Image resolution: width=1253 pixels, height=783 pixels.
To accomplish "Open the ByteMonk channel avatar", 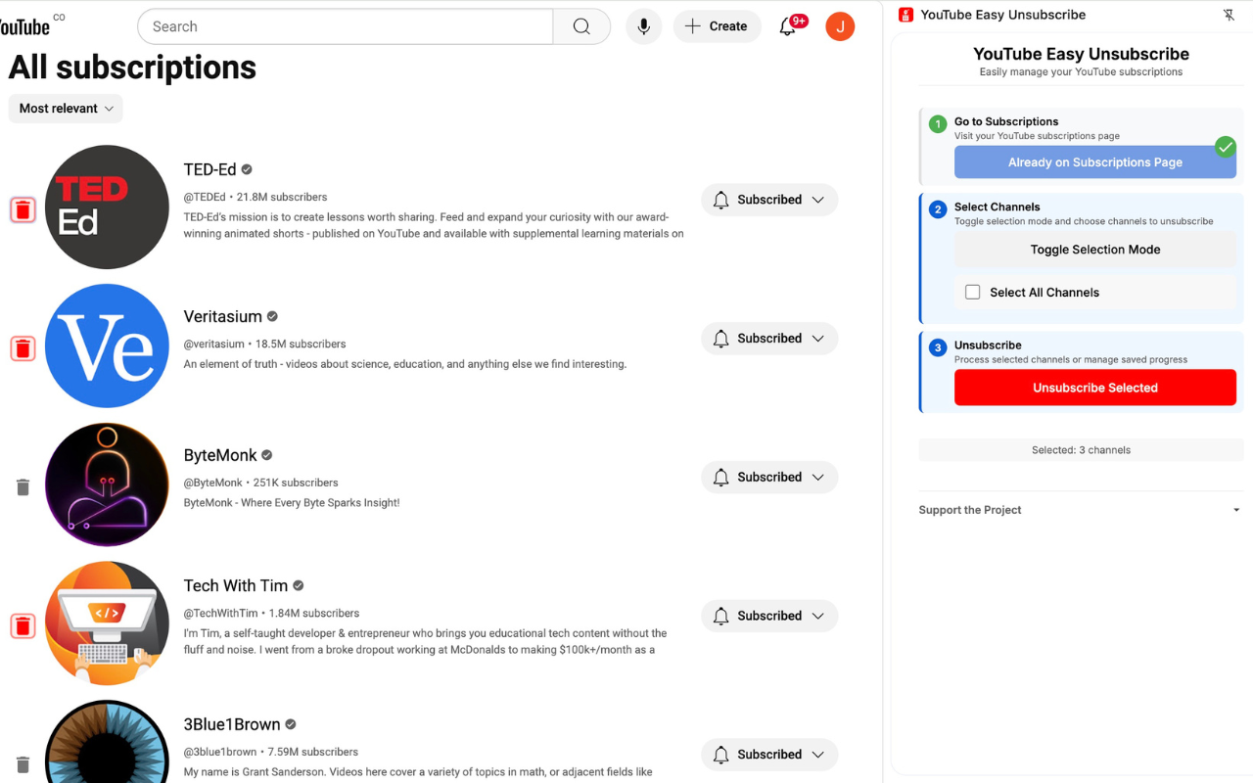I will pyautogui.click(x=107, y=484).
